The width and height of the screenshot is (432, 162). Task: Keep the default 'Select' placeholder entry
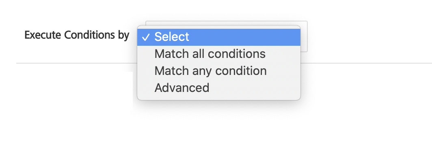click(172, 37)
